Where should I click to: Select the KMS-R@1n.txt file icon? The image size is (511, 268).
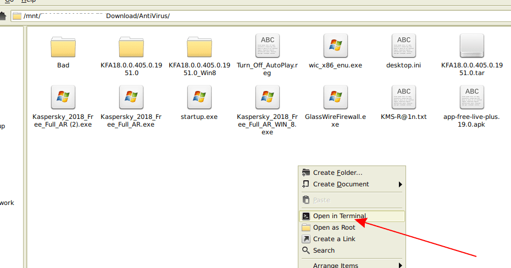point(404,97)
